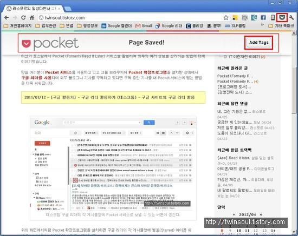Open comment '도움이 되셨다니 다...'

[x=235, y=133]
